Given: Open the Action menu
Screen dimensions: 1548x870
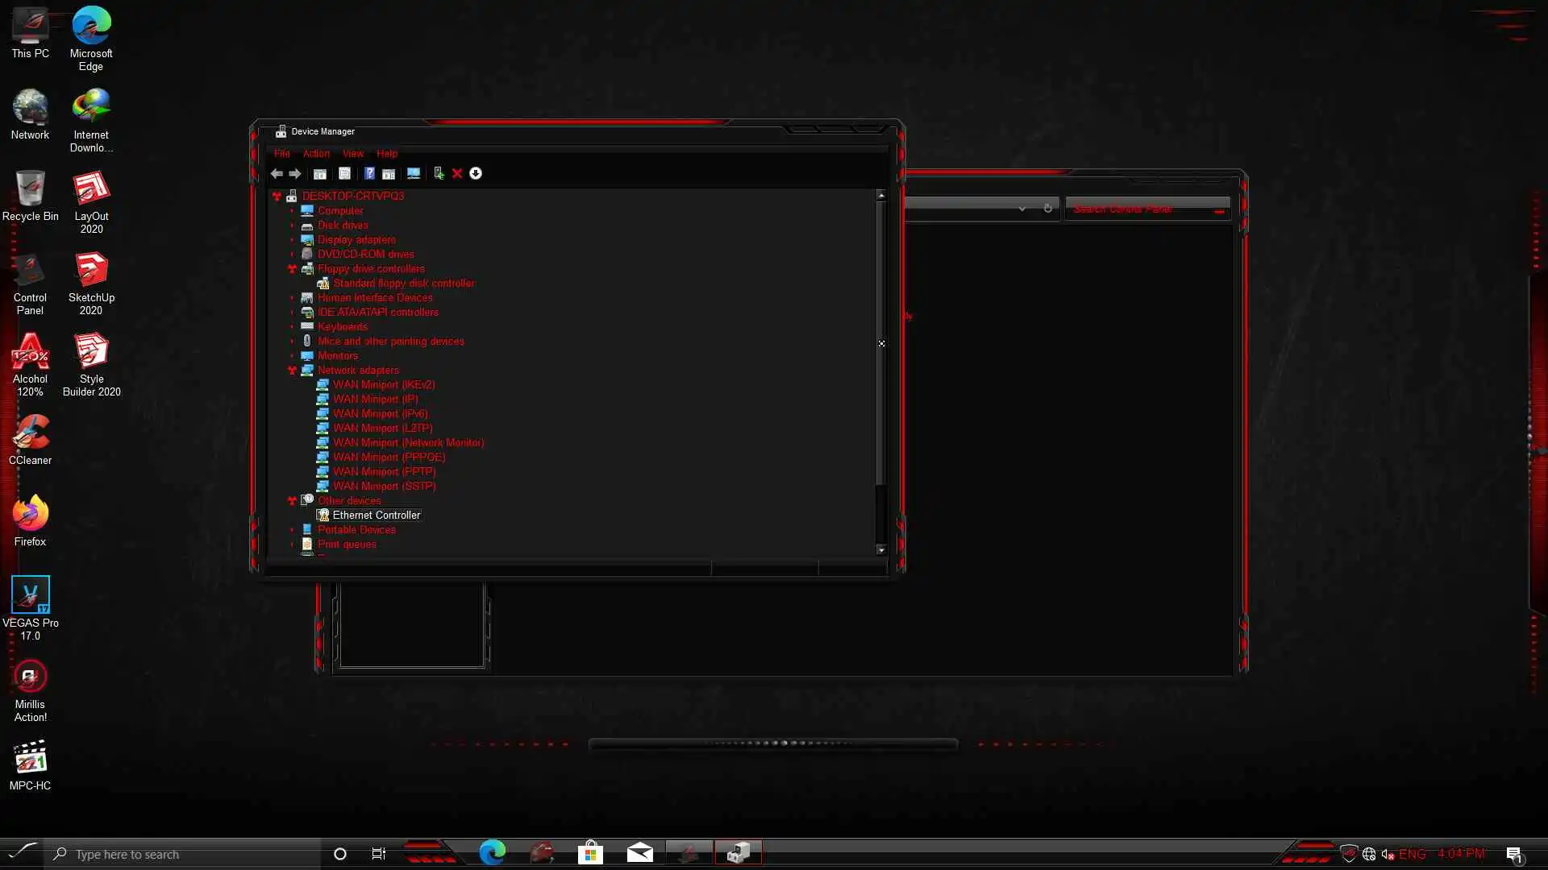Looking at the screenshot, I should 316,154.
